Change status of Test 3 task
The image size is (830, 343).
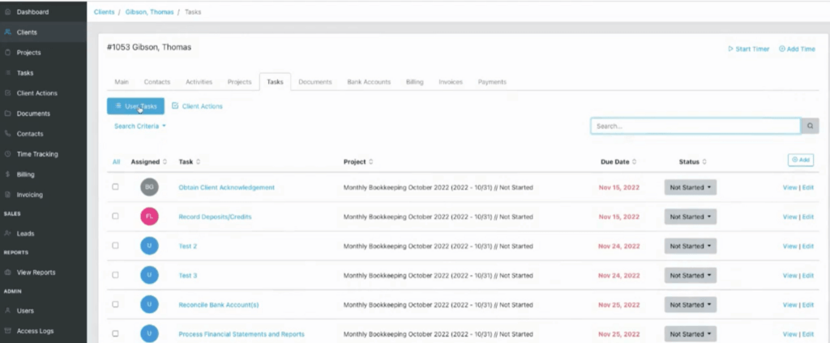click(689, 276)
